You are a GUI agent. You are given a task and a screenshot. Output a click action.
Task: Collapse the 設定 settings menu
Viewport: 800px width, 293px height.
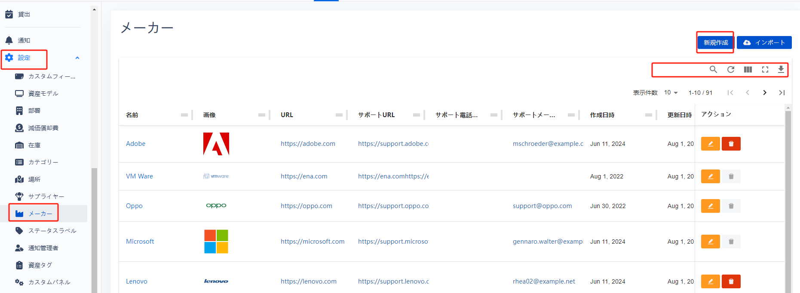(77, 58)
